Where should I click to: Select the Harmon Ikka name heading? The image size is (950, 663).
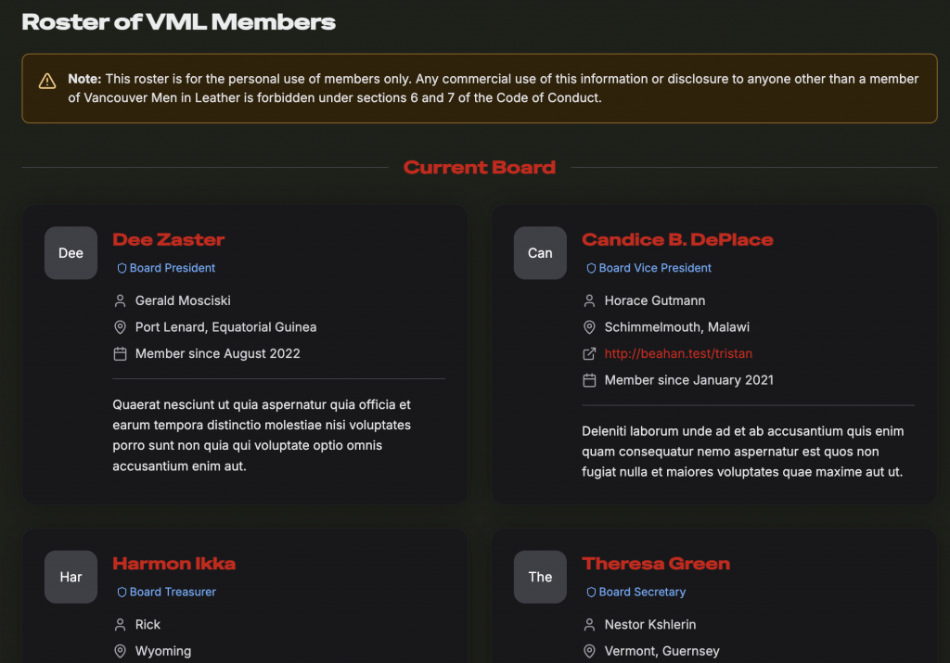click(174, 563)
